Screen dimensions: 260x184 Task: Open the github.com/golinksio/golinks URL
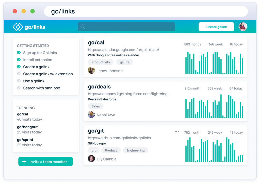(119, 138)
